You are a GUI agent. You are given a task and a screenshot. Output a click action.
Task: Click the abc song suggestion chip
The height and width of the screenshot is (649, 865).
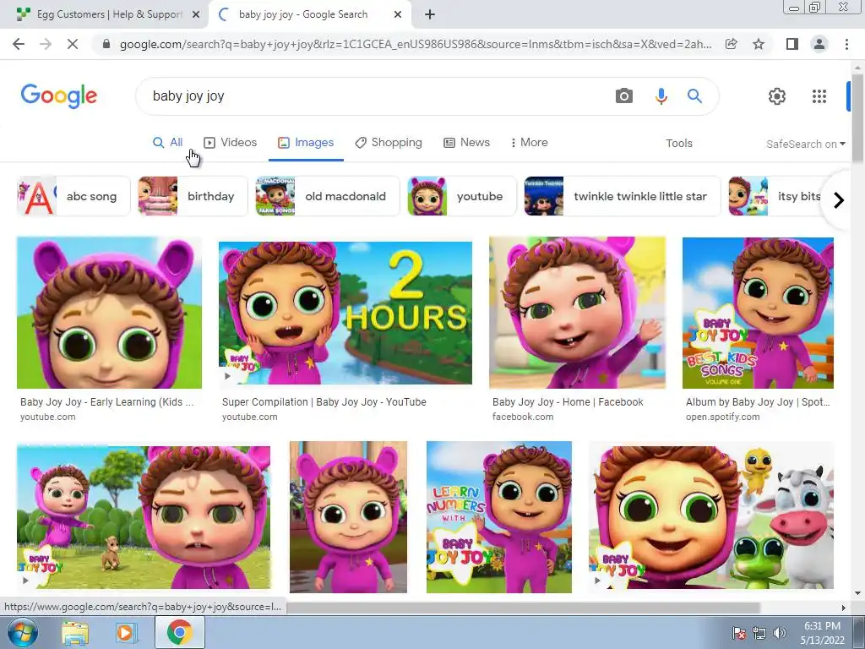tap(73, 196)
